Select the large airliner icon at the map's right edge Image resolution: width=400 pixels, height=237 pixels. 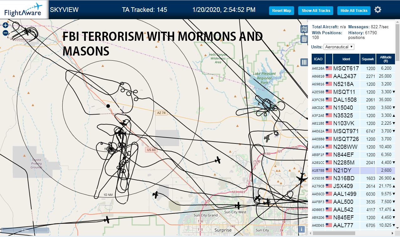point(302,178)
